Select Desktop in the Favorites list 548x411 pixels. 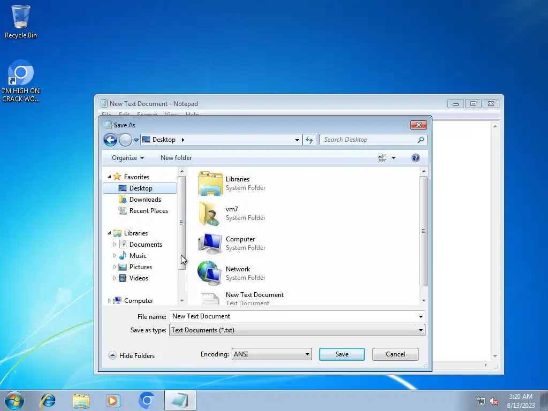coord(140,188)
